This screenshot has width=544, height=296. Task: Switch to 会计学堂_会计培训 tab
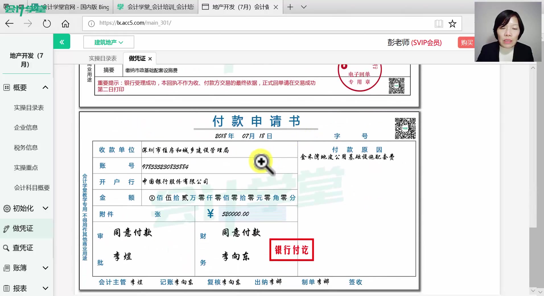[x=156, y=7]
